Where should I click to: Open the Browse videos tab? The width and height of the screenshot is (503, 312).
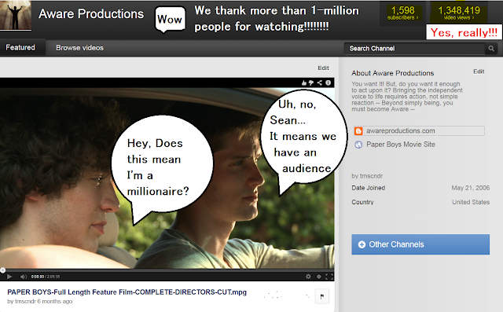(x=79, y=48)
